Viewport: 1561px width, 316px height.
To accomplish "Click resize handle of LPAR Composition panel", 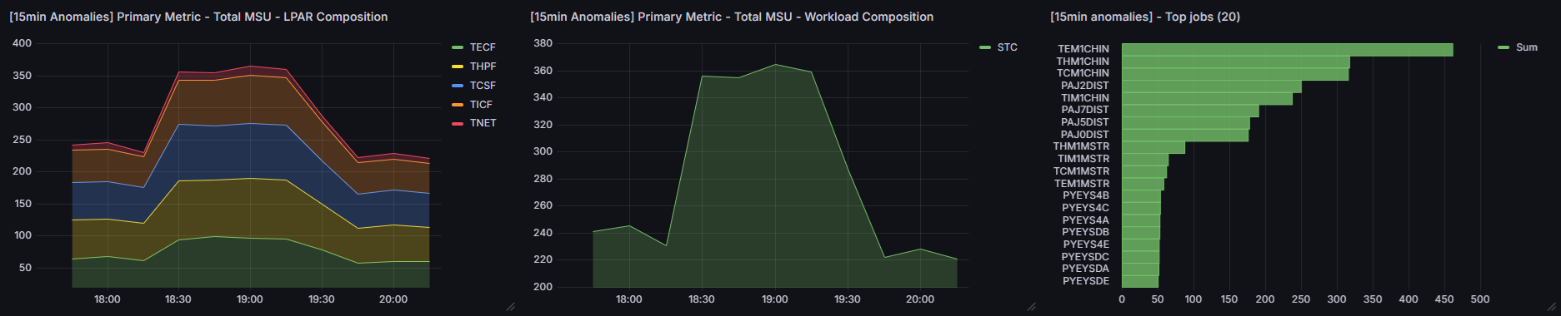I will click(x=511, y=307).
